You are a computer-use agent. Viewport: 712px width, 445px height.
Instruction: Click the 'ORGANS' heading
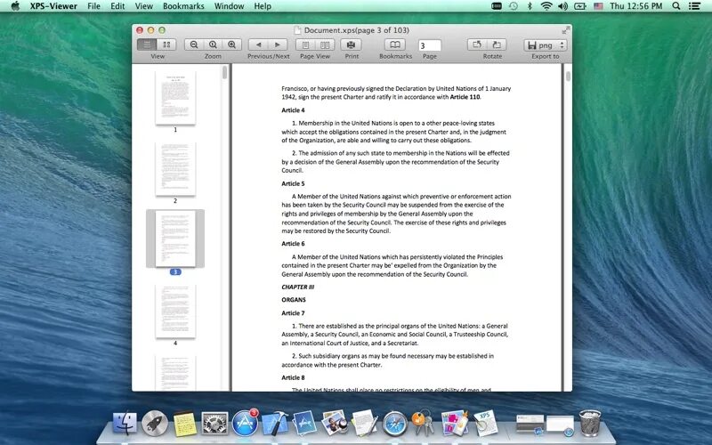click(x=294, y=300)
